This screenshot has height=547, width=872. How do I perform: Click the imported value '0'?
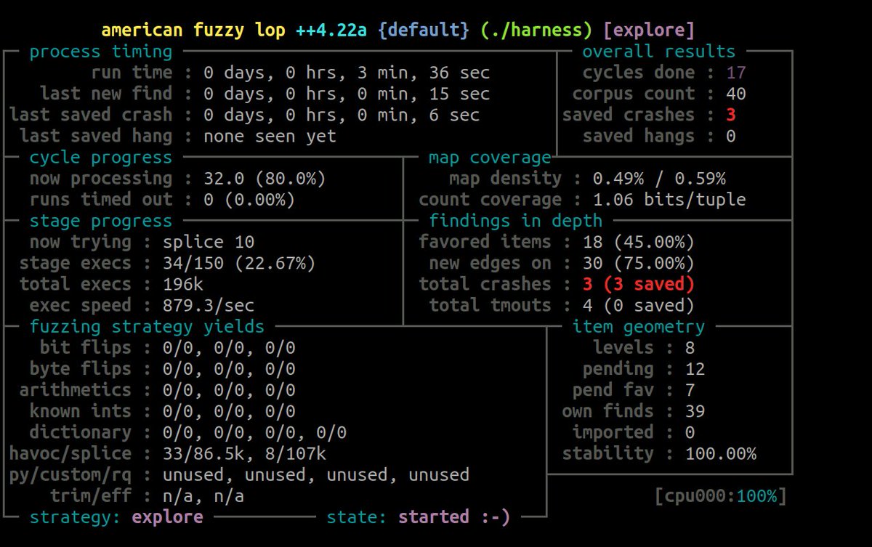click(690, 433)
